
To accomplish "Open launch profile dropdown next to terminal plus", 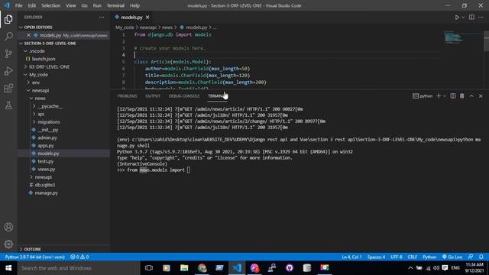I will tap(445, 96).
